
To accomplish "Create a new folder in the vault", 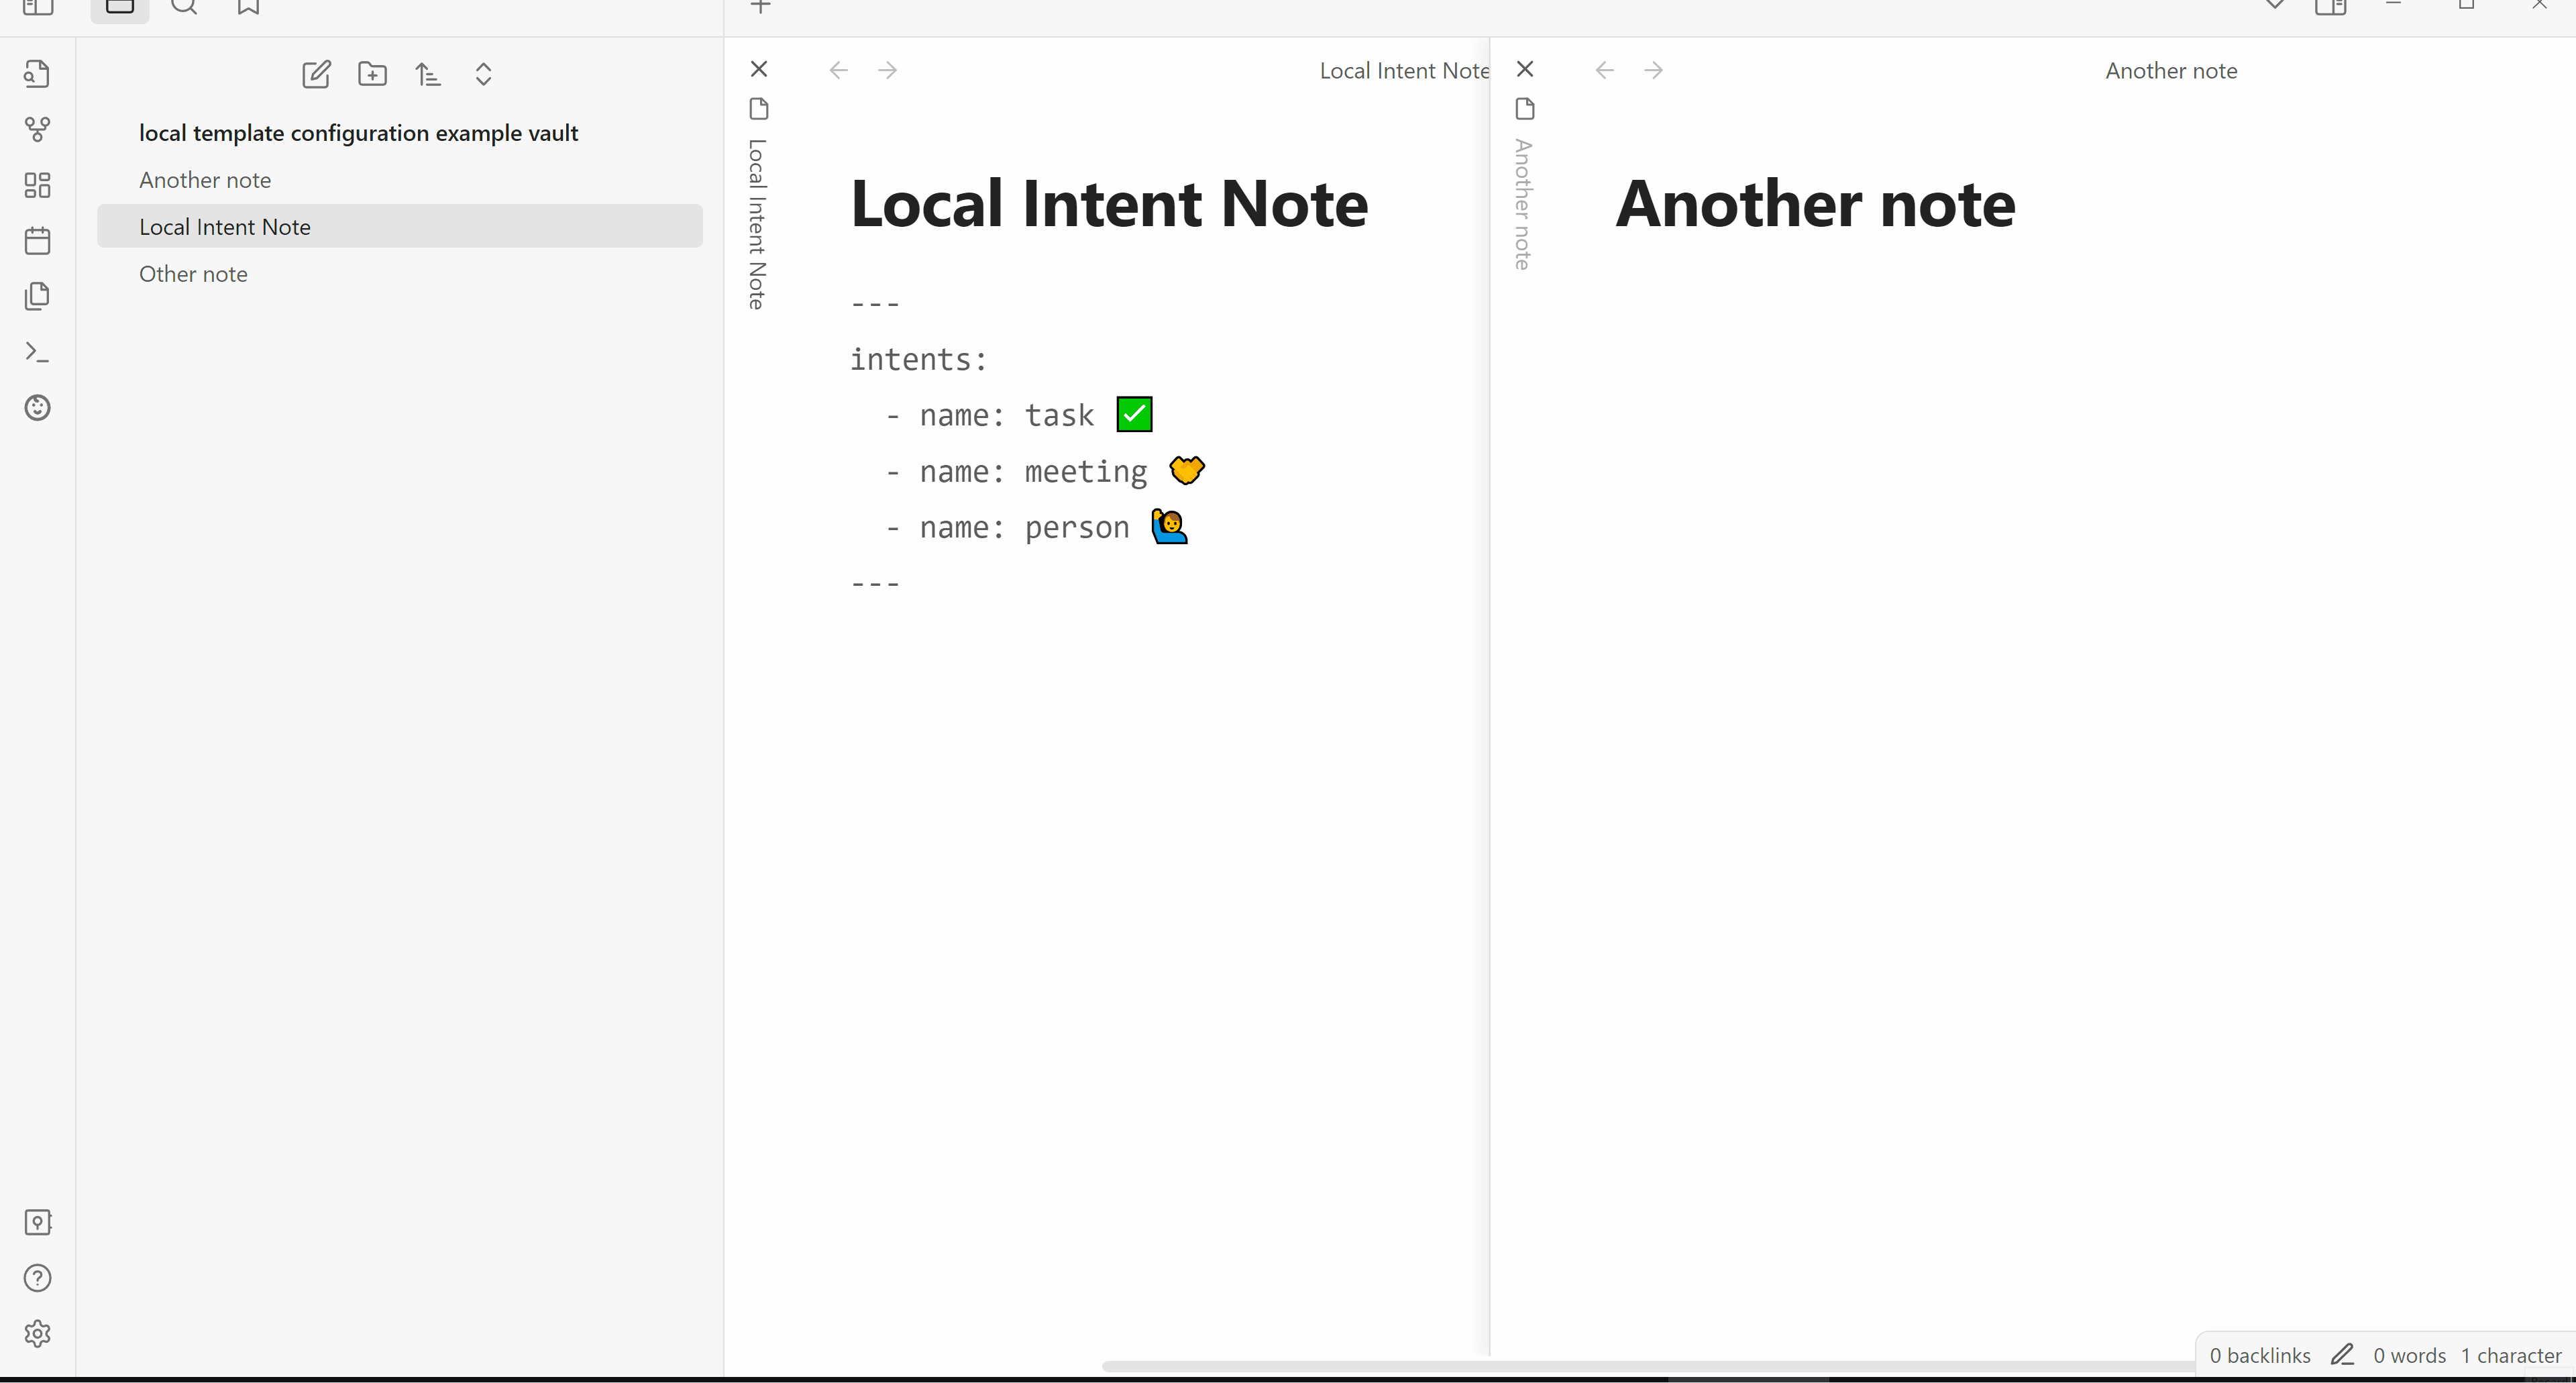I will pos(372,74).
